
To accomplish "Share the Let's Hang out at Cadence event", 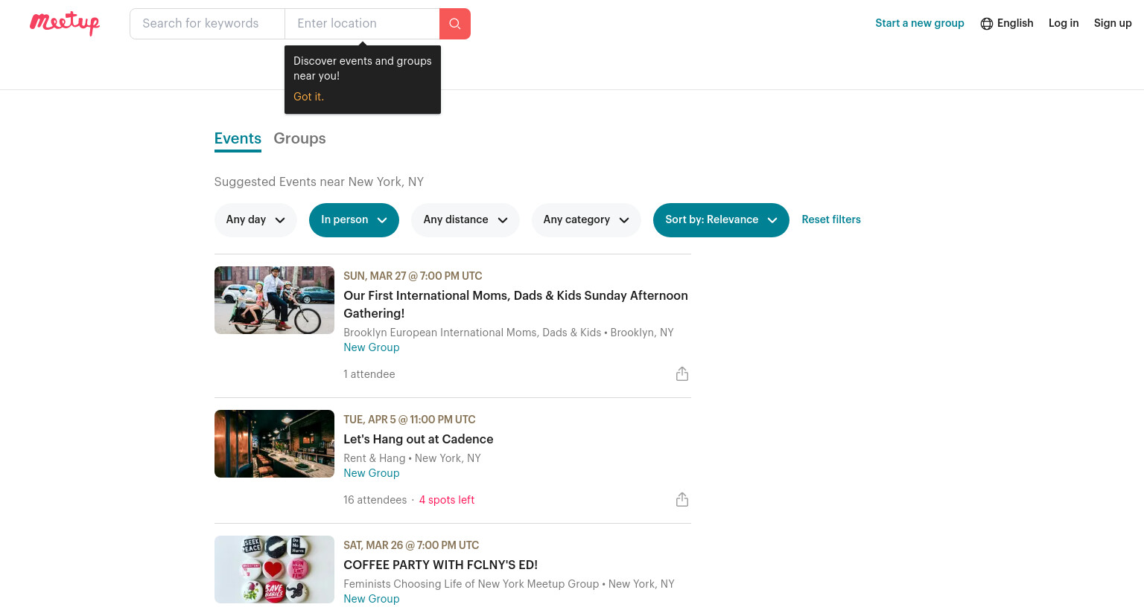I will [682, 500].
